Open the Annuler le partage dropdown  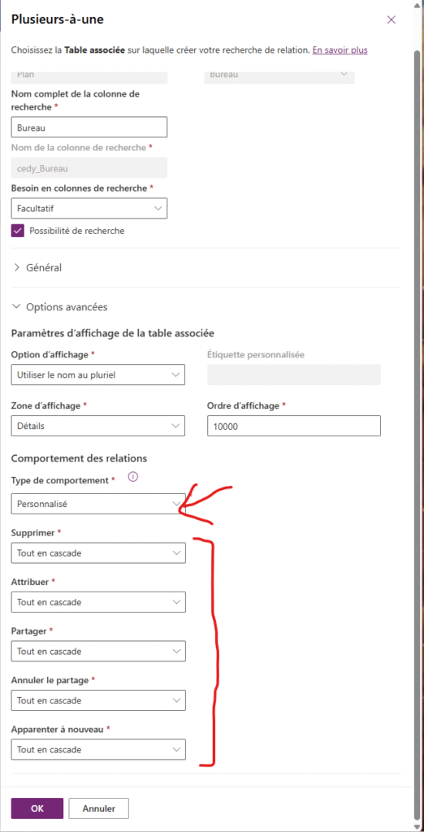pyautogui.click(x=98, y=700)
